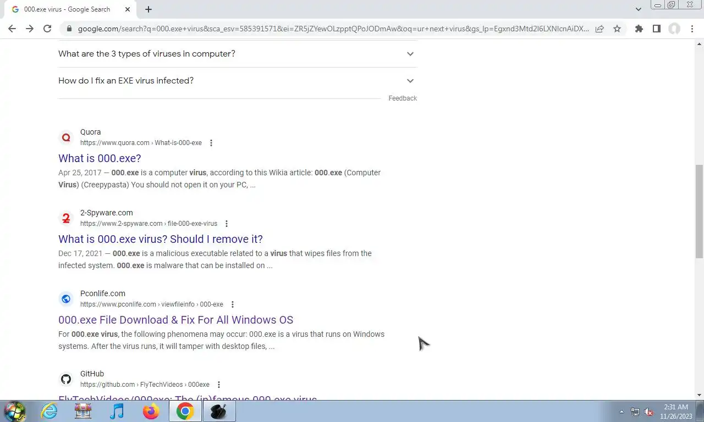Open the music note taskbar app
The height and width of the screenshot is (422, 704).
click(117, 411)
